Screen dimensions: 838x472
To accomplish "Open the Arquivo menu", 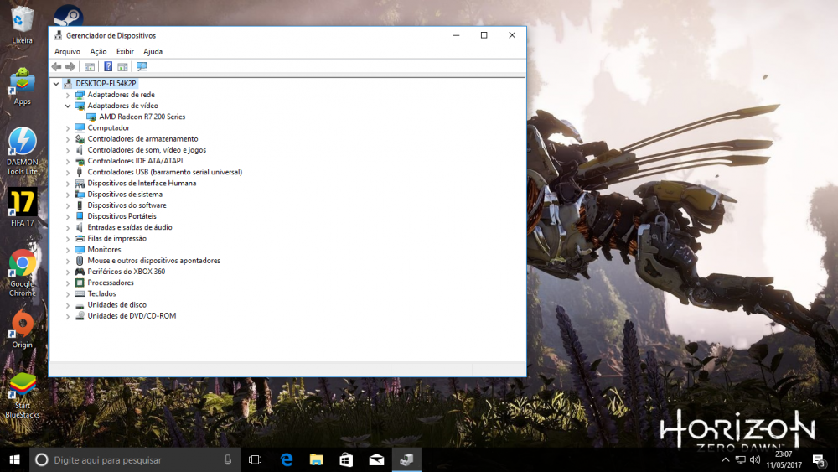I will (67, 51).
